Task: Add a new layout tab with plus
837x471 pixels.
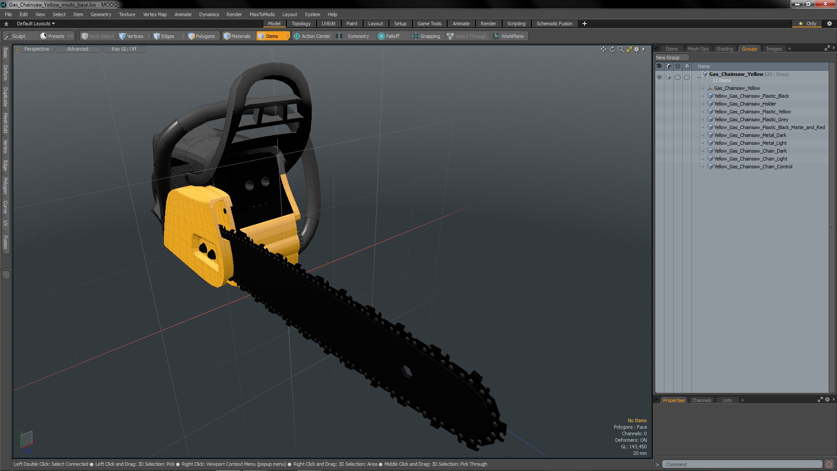Action: click(x=585, y=24)
